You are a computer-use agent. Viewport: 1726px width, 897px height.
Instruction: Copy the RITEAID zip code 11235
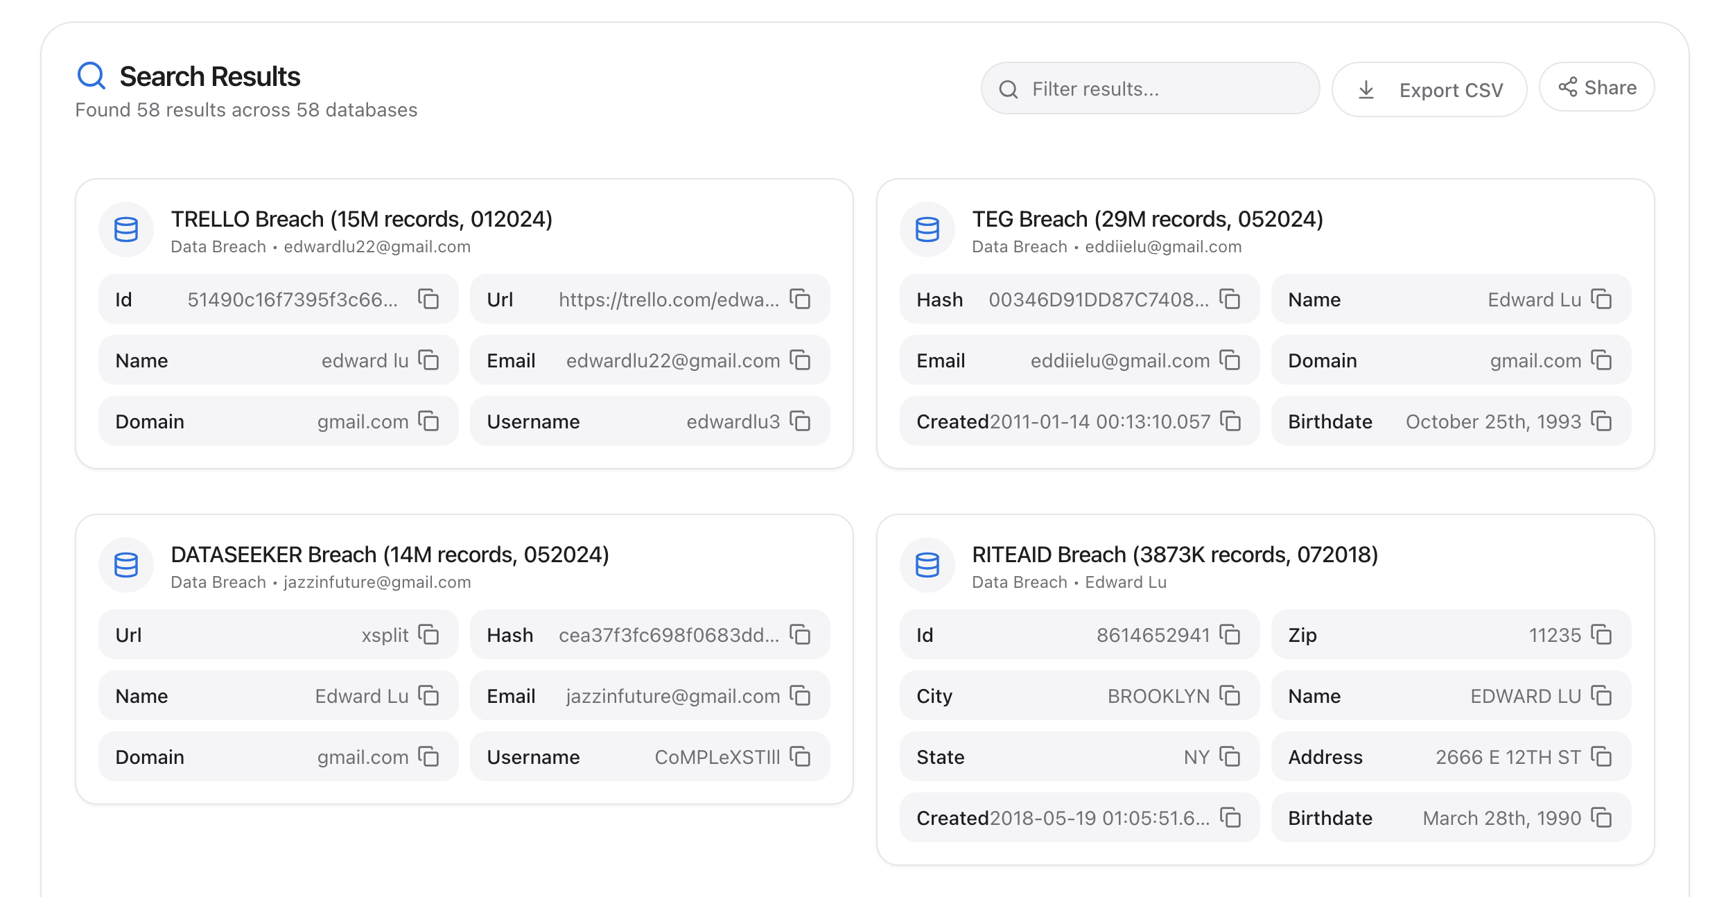click(1602, 635)
